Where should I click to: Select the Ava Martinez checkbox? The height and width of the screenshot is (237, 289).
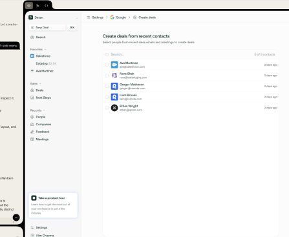pos(107,65)
